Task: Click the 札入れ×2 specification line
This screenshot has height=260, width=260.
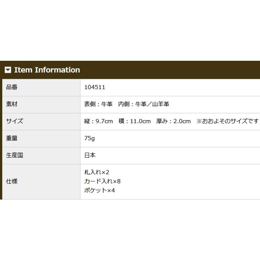Action: point(97,172)
